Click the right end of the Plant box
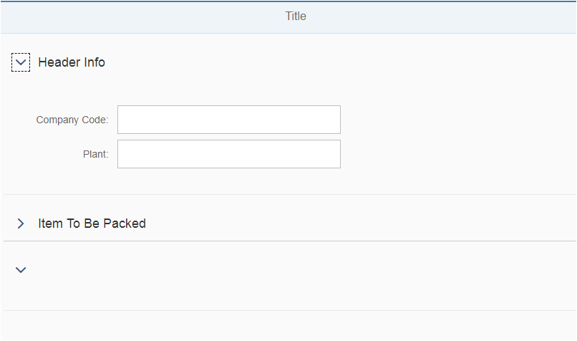The width and height of the screenshot is (577, 341). point(331,154)
